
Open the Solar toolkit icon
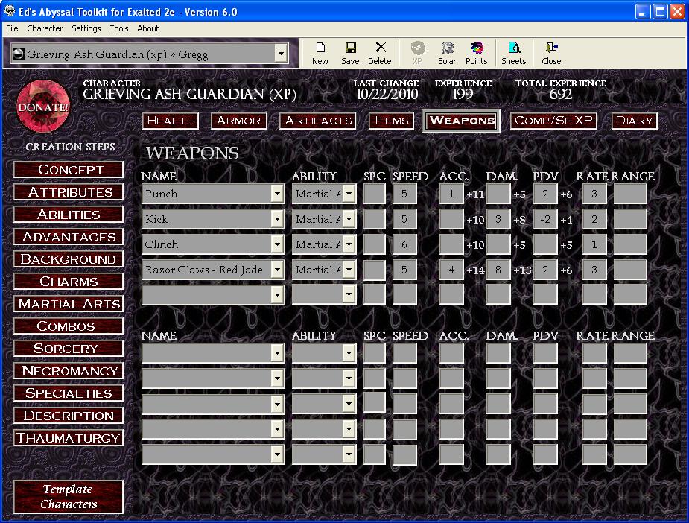447,53
